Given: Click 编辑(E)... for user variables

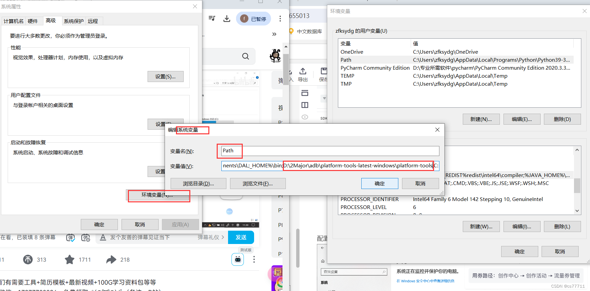Looking at the screenshot, I should (522, 119).
